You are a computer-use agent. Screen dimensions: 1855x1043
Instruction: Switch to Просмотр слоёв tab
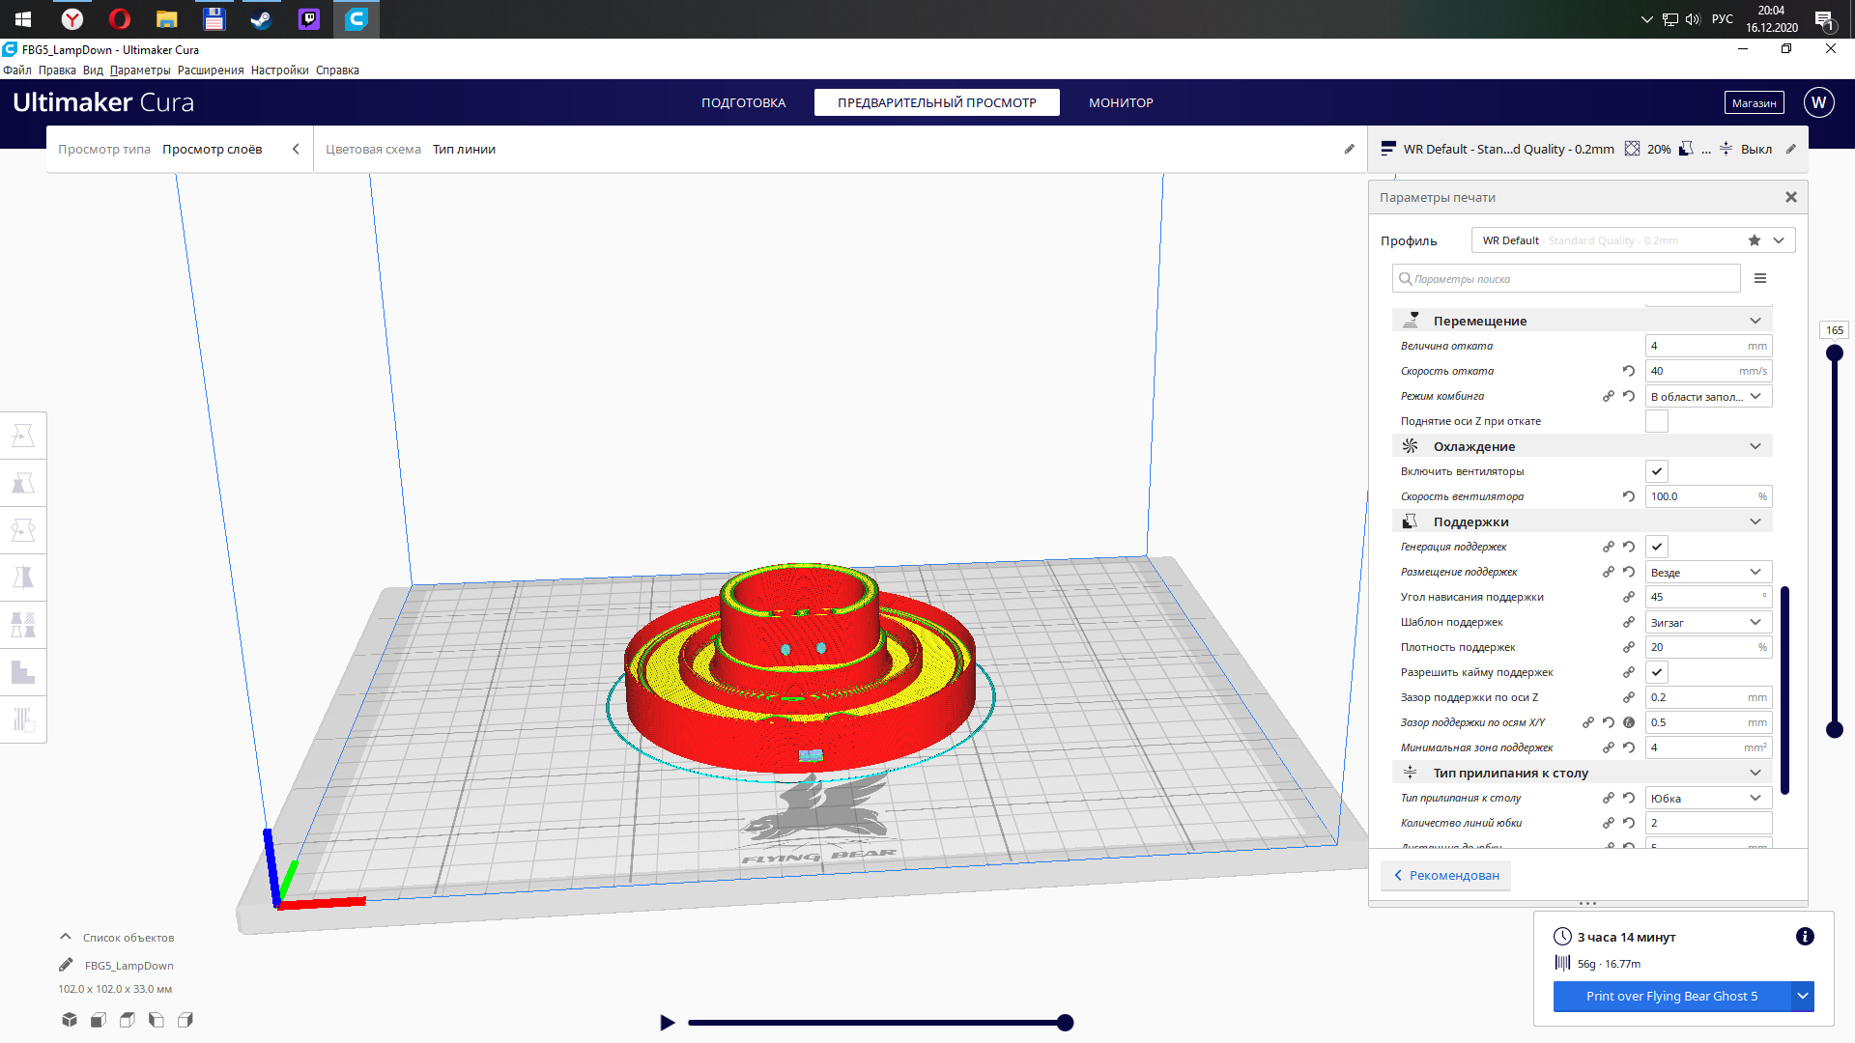pyautogui.click(x=213, y=149)
